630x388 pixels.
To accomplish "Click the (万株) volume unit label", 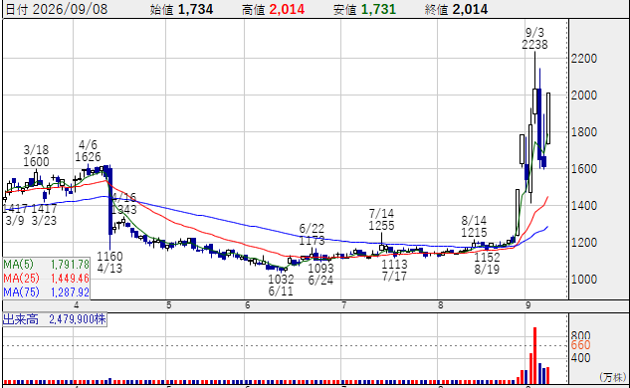I will point(613,377).
